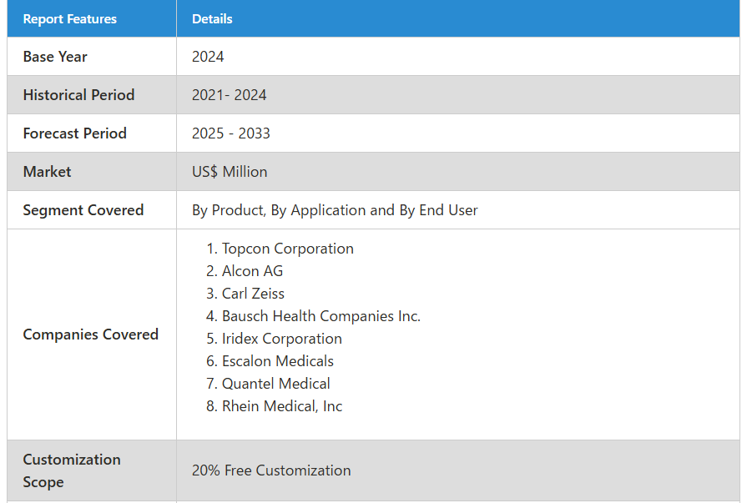The image size is (747, 503).
Task: Click 'Topcon Corporation' in the companies list
Action: (288, 249)
